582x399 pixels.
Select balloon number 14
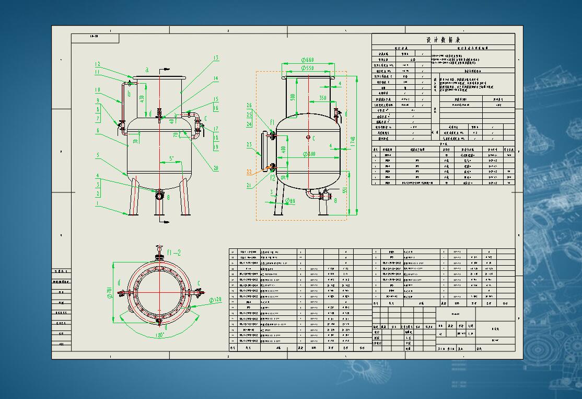pos(216,78)
